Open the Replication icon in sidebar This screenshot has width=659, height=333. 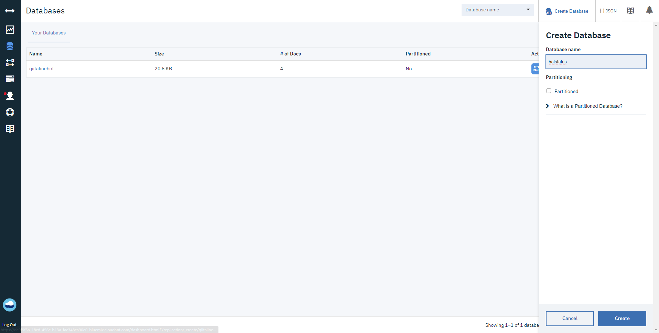coord(10,63)
